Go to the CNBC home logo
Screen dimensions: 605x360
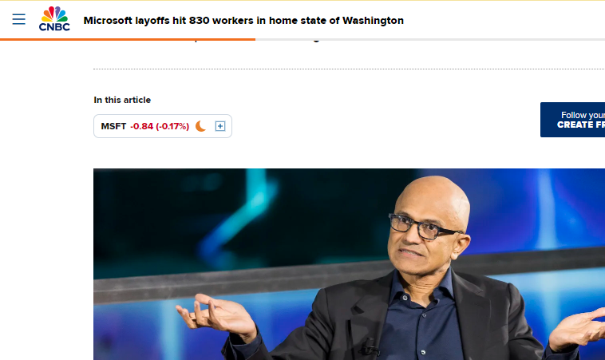[54, 18]
